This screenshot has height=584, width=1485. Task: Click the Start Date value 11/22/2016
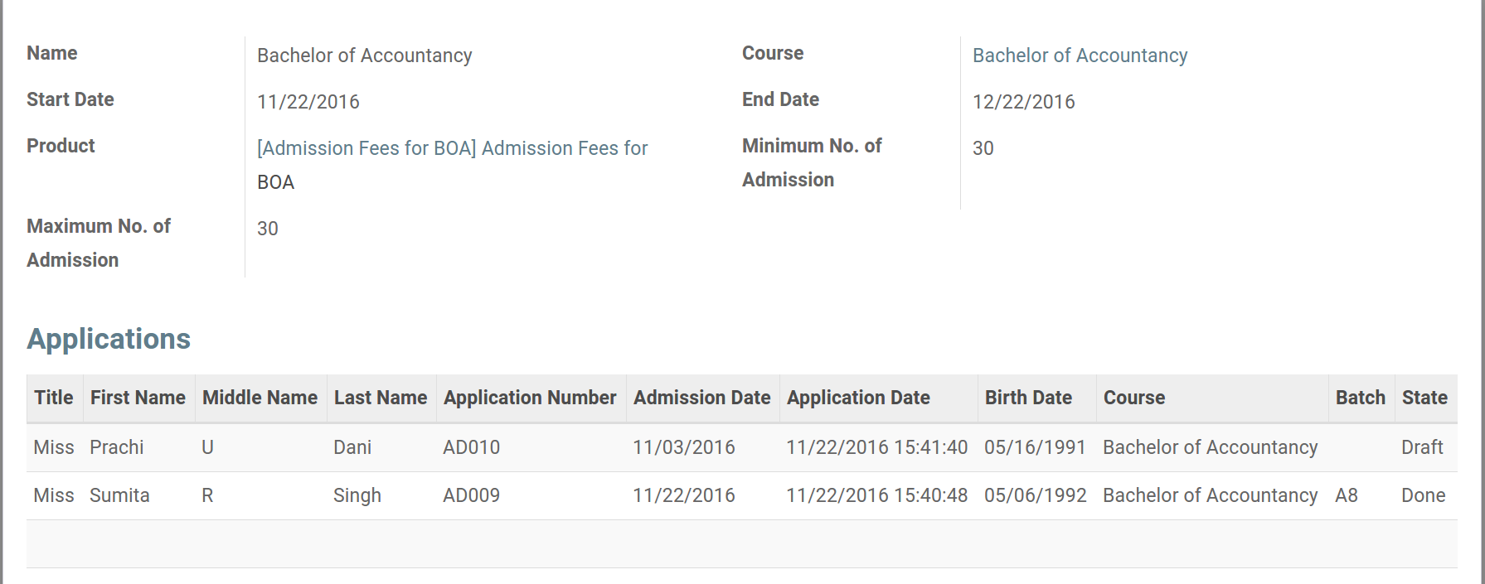point(308,102)
